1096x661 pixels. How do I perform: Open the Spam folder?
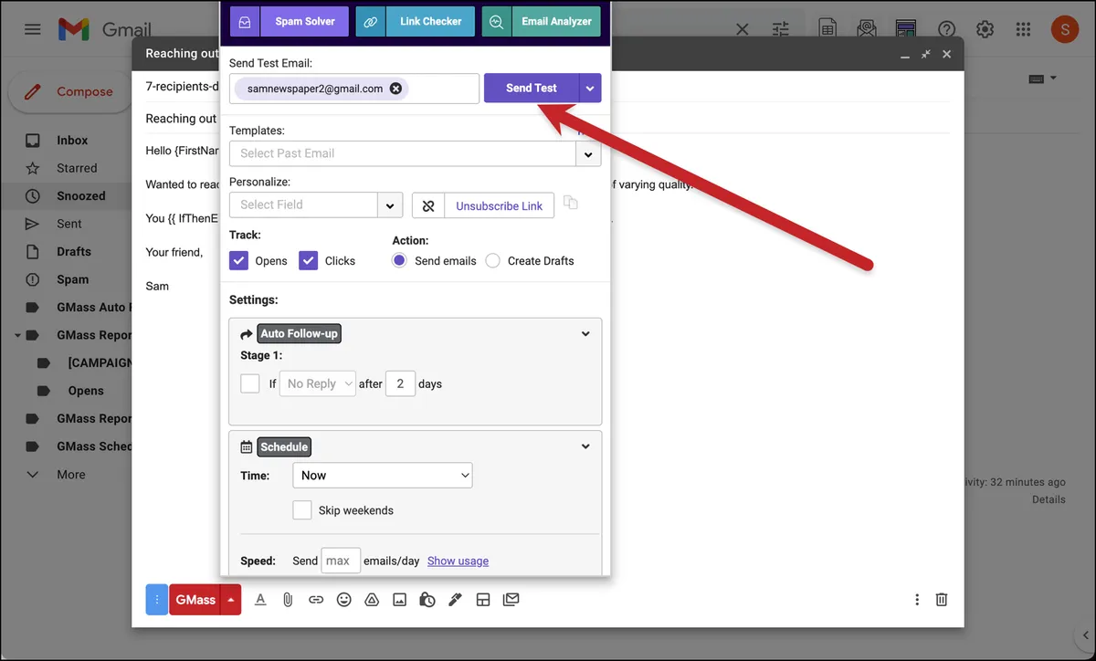click(x=73, y=279)
